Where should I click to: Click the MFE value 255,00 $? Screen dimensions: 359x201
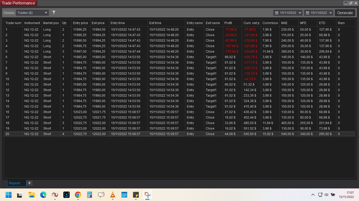tap(306, 123)
